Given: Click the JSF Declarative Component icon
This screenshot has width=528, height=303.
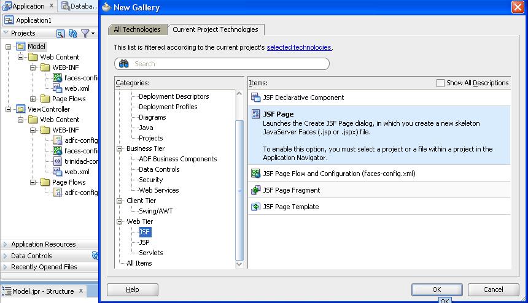Looking at the screenshot, I should (256, 98).
